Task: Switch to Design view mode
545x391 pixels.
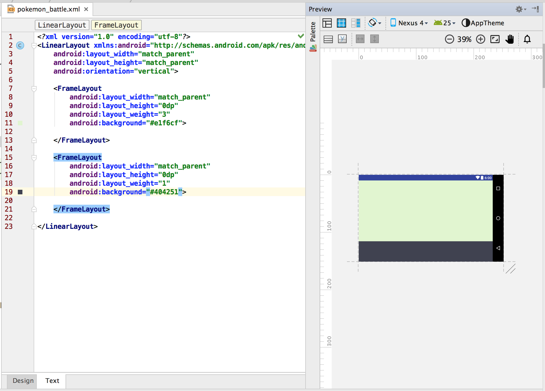Action: pos(327,23)
